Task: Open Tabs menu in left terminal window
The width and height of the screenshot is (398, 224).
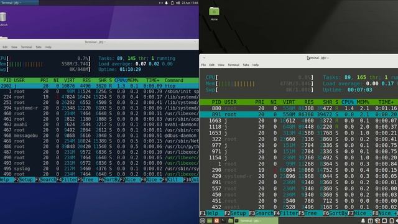Action: tap(39, 47)
